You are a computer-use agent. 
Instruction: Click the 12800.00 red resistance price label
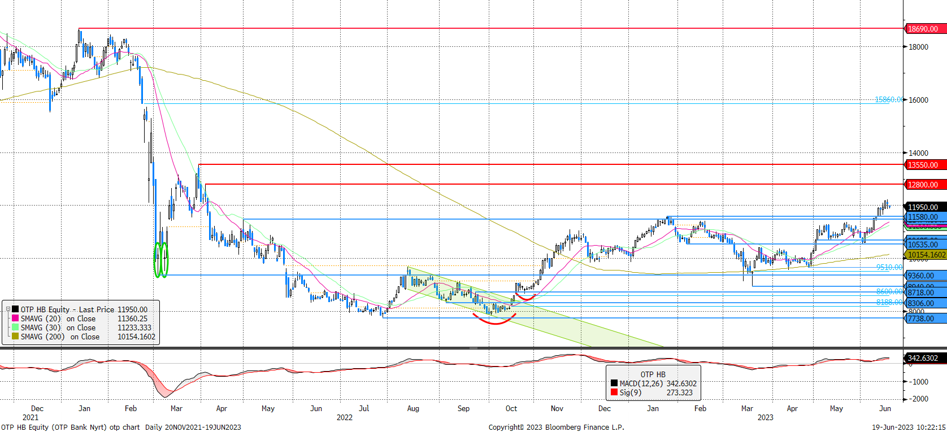tap(926, 185)
